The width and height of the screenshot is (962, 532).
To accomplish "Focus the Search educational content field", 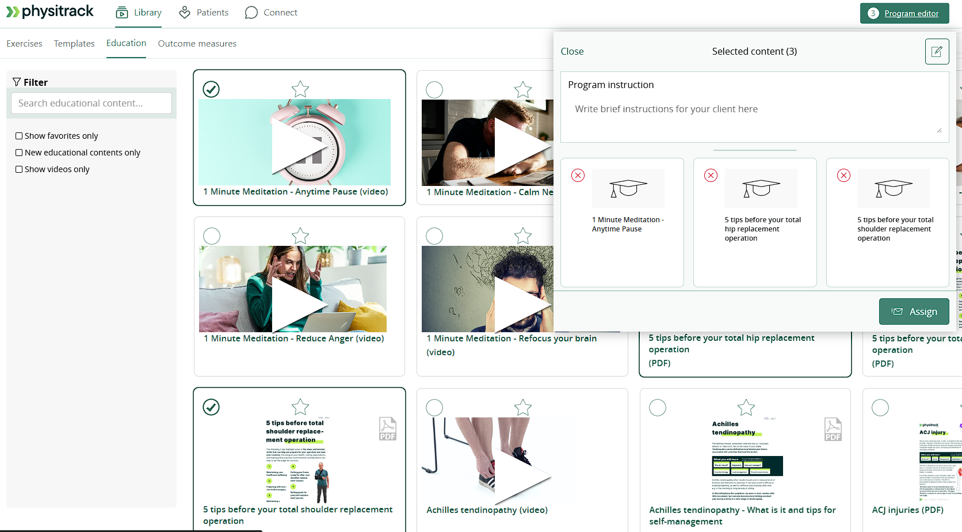I will [x=91, y=103].
